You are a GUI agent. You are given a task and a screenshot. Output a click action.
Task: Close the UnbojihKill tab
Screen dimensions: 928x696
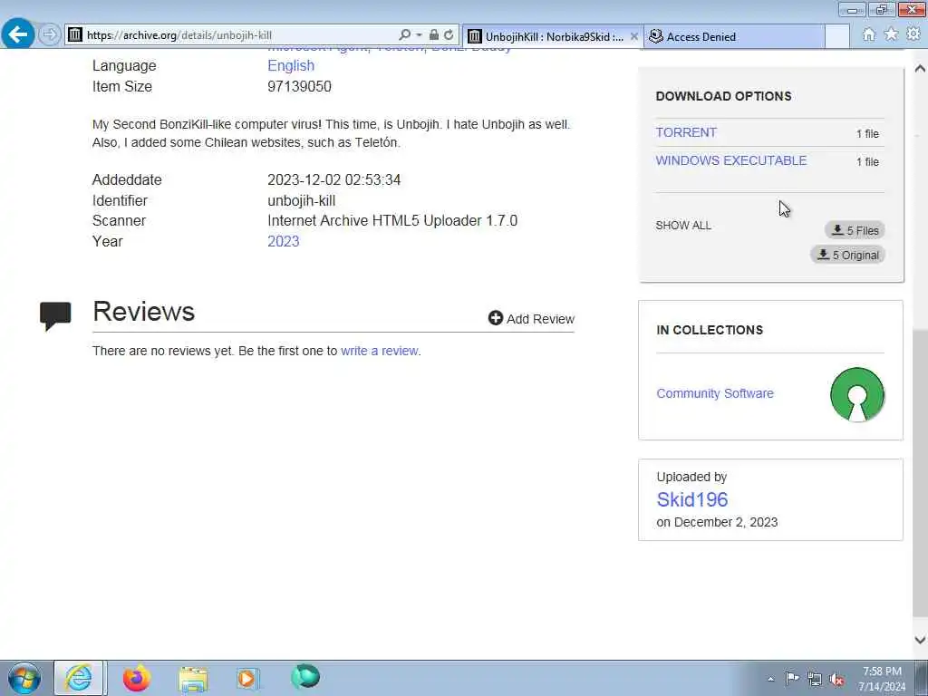(633, 36)
